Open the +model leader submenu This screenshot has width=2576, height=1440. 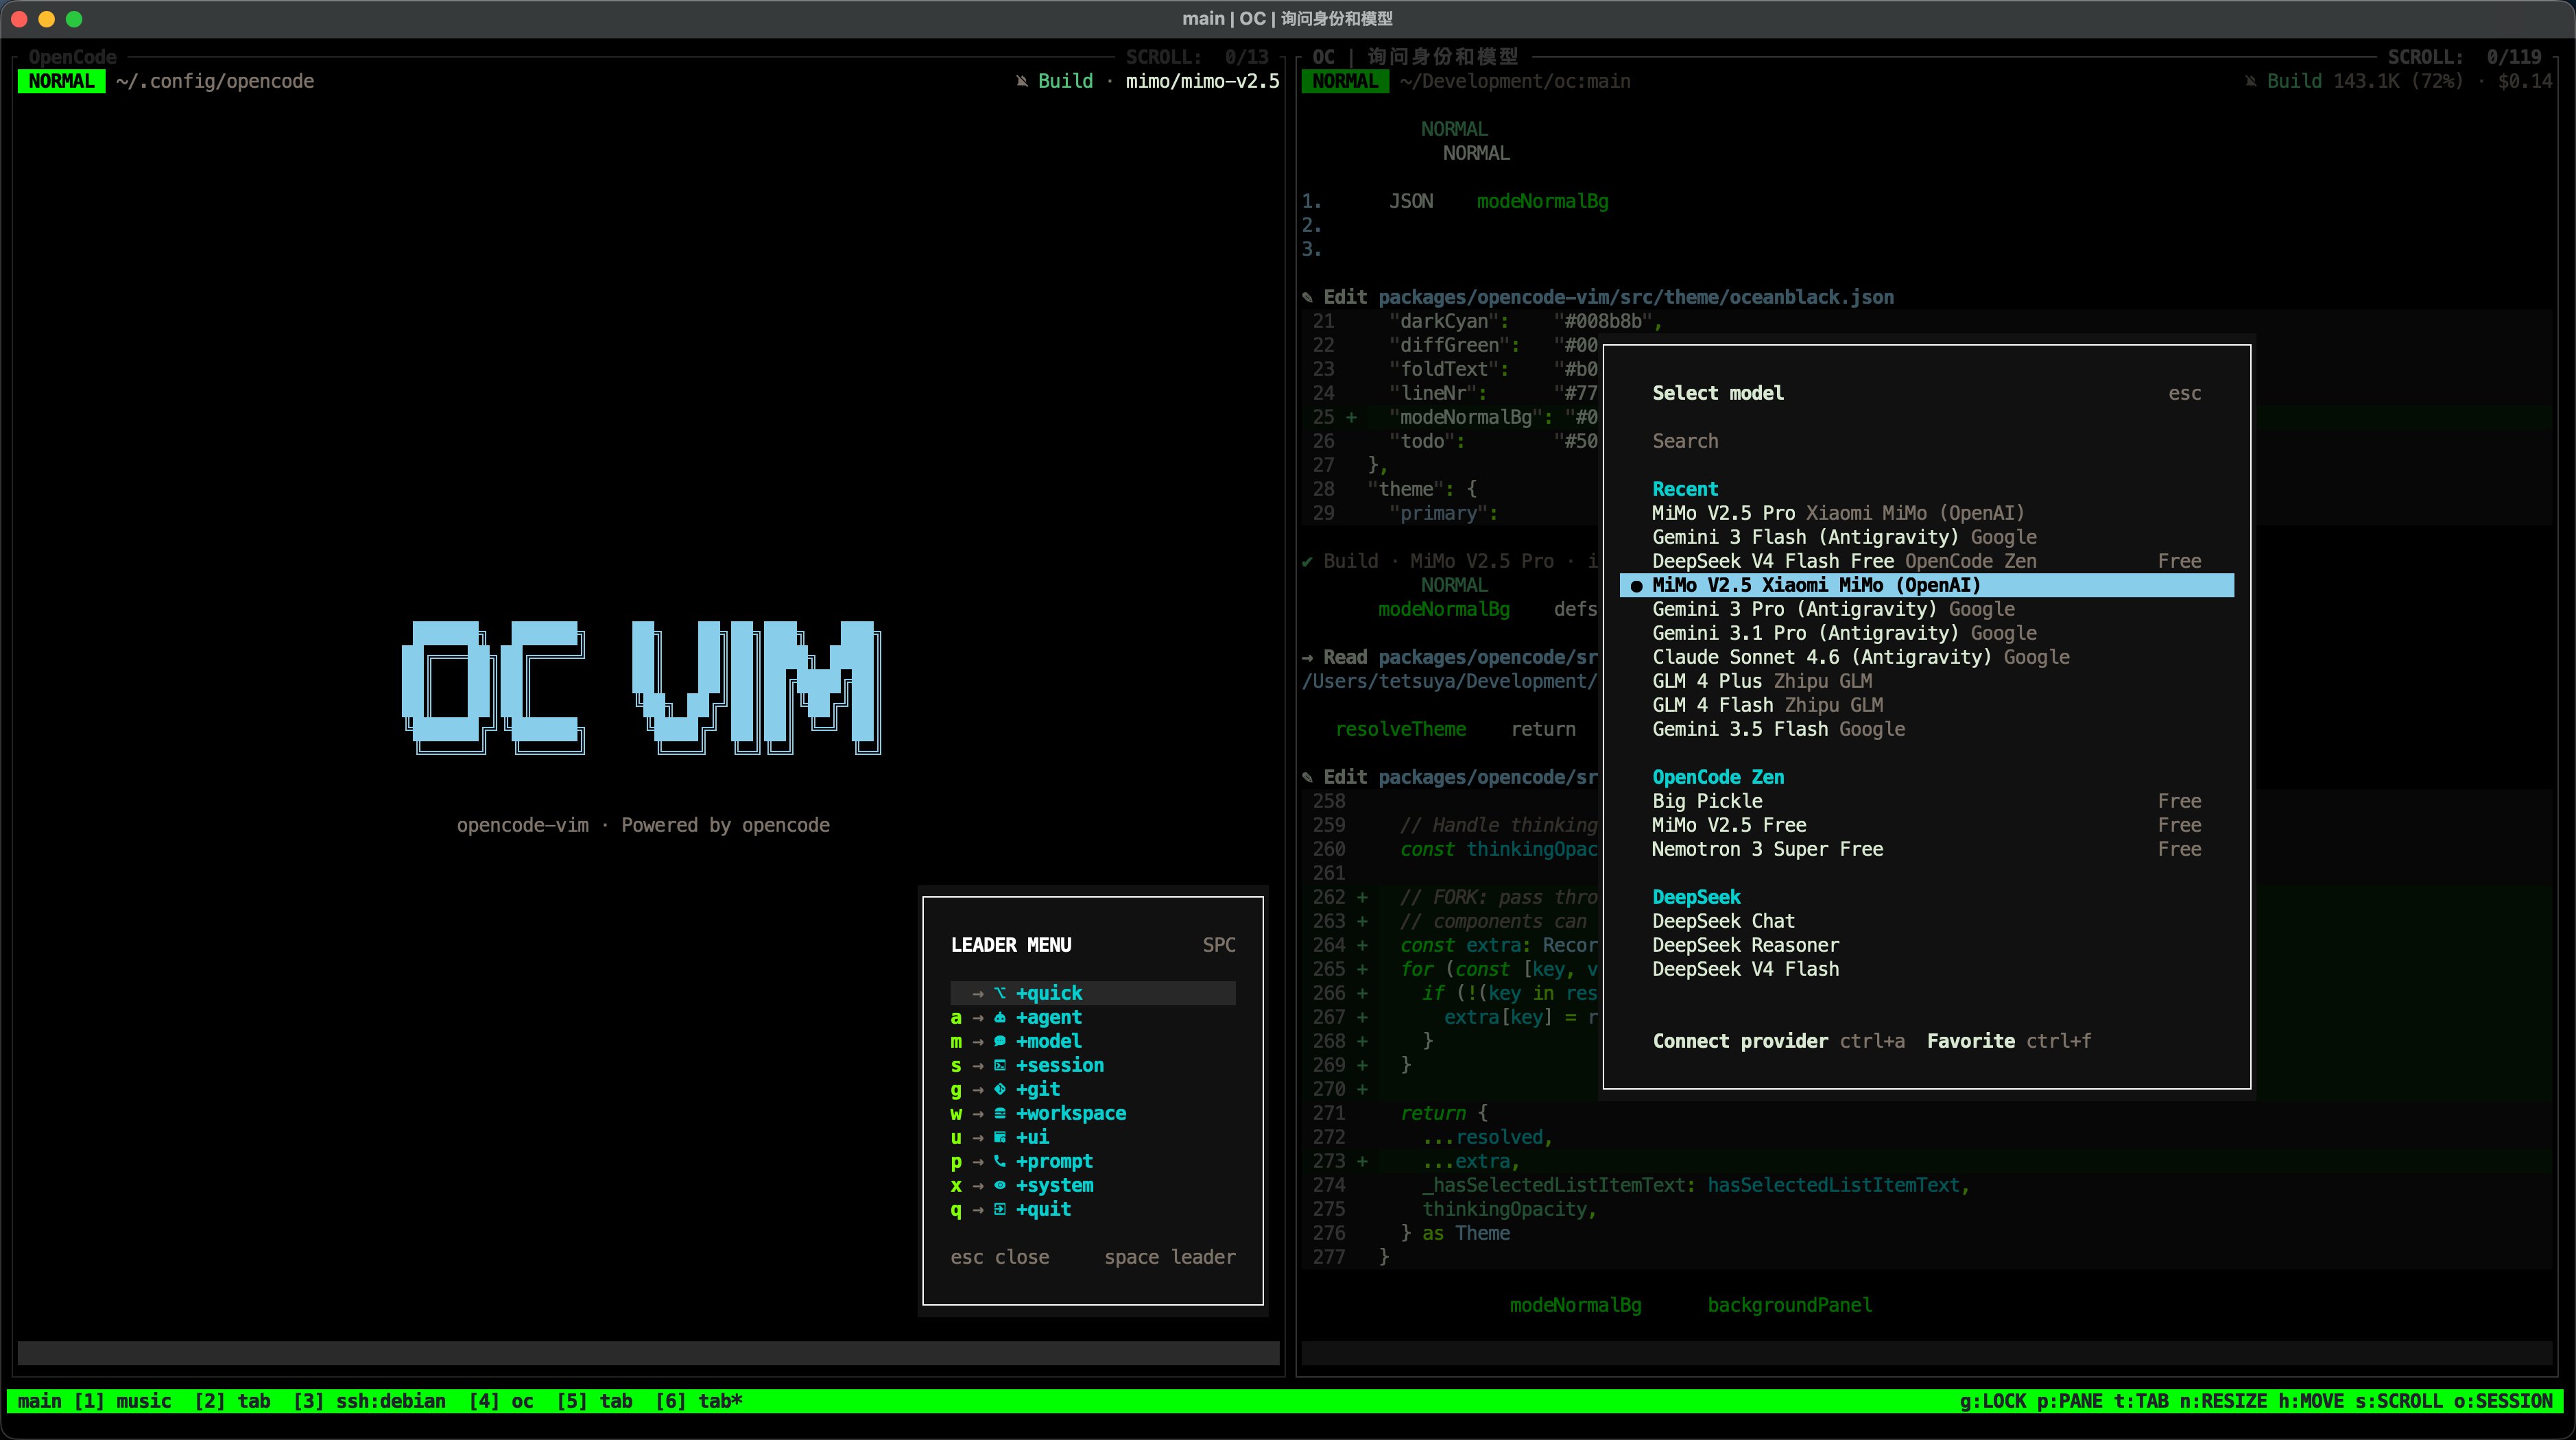1093,1041
